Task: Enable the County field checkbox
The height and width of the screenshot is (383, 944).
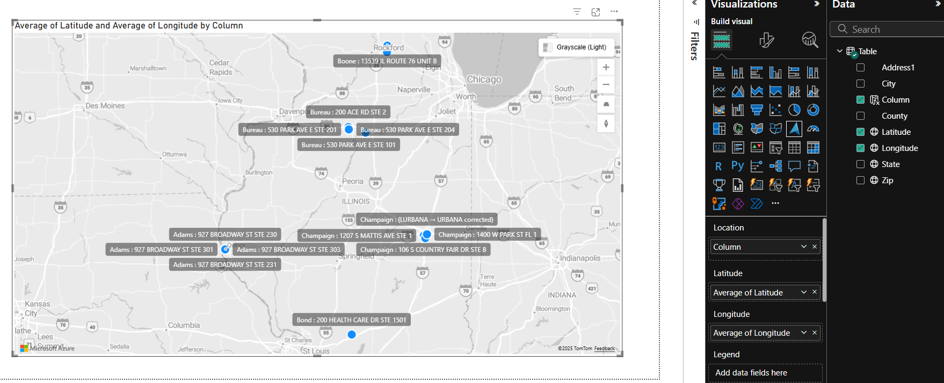Action: [860, 115]
